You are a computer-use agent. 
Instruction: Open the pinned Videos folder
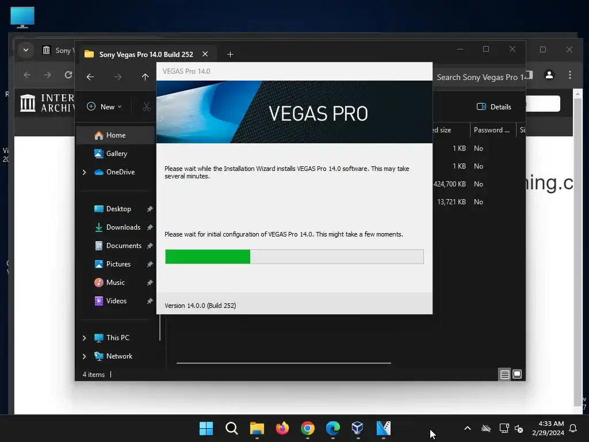click(x=116, y=301)
